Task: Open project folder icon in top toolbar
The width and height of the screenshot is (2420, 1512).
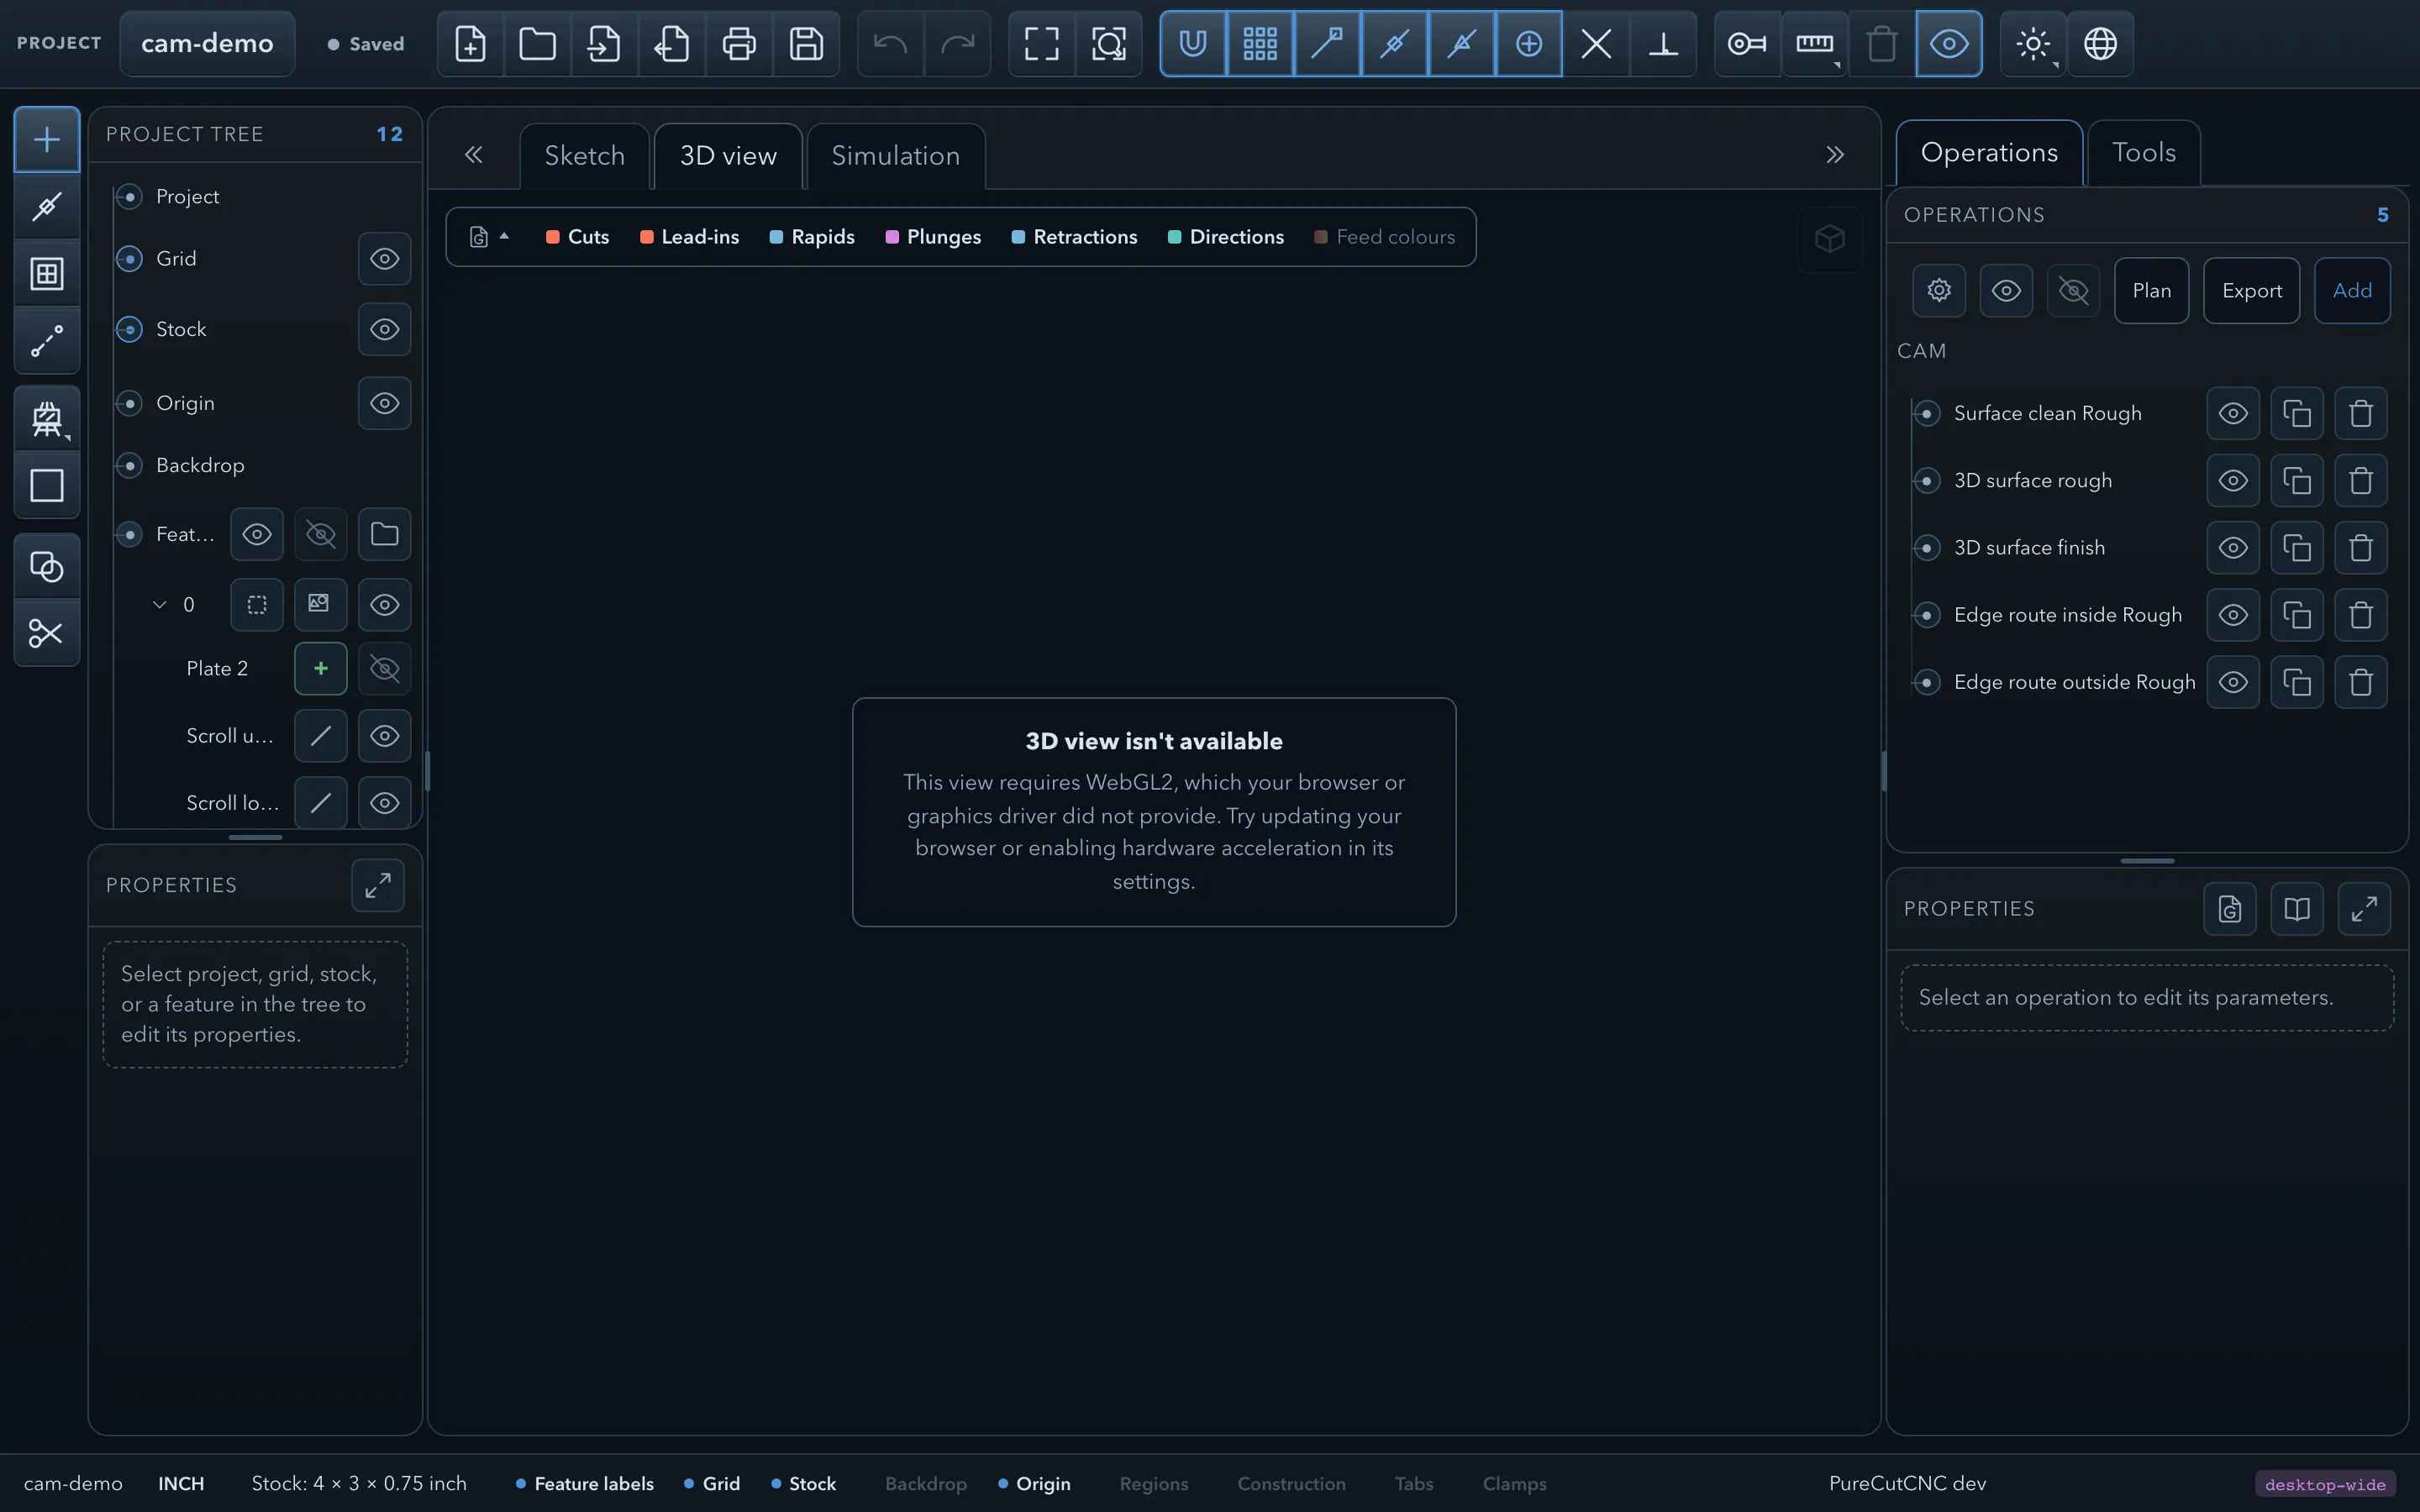Action: click(x=537, y=44)
